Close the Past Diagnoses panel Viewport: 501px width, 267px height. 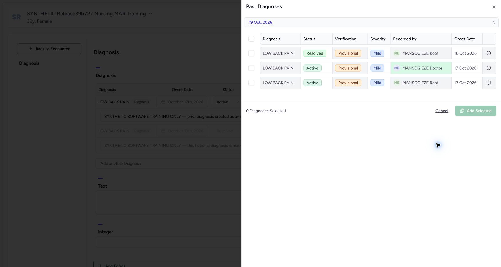(x=494, y=7)
